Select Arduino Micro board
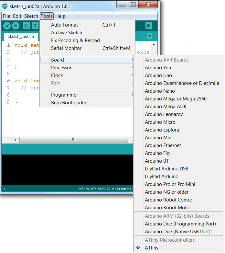The width and height of the screenshot is (225, 253). (179, 122)
